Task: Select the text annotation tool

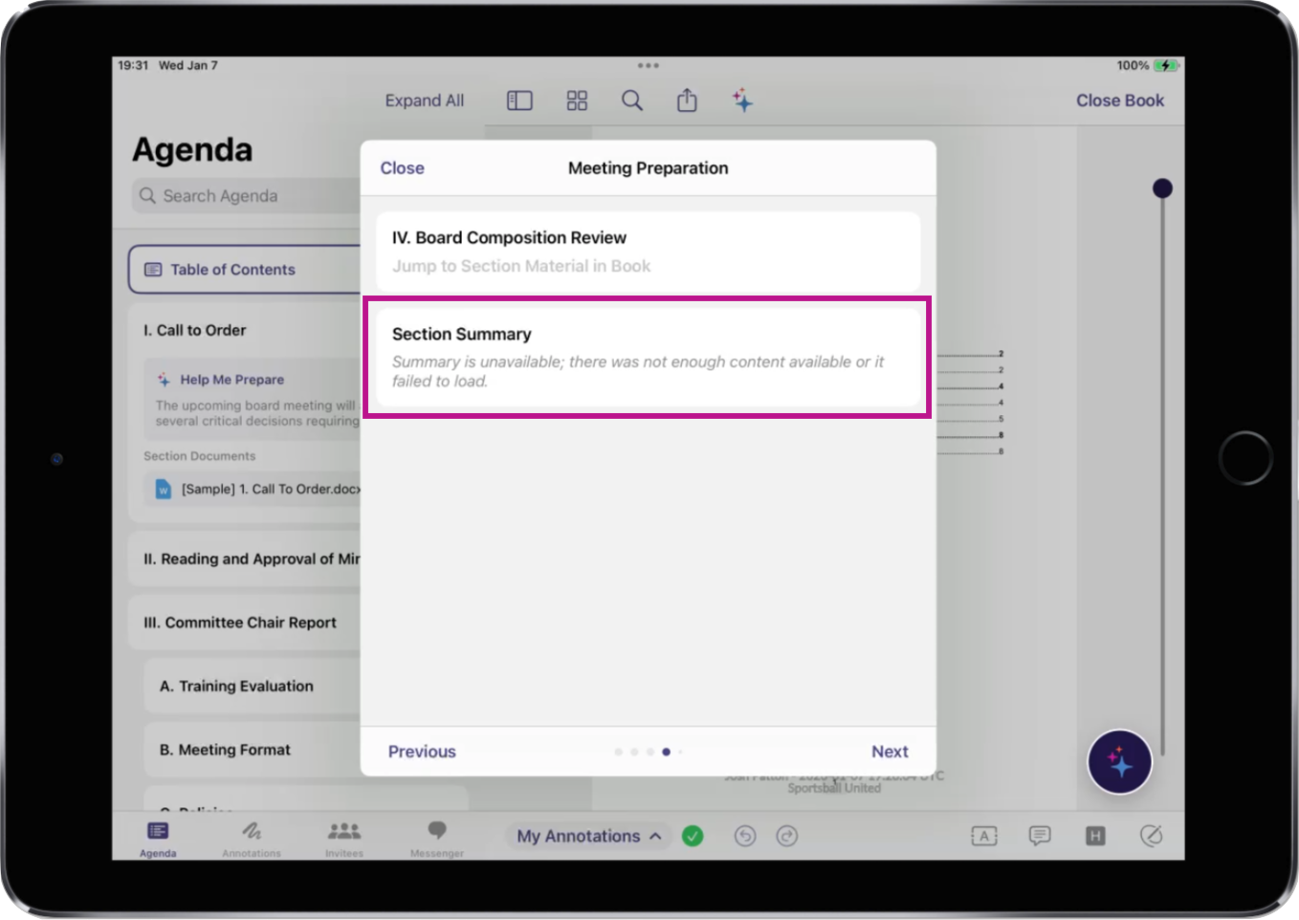Action: [x=983, y=836]
